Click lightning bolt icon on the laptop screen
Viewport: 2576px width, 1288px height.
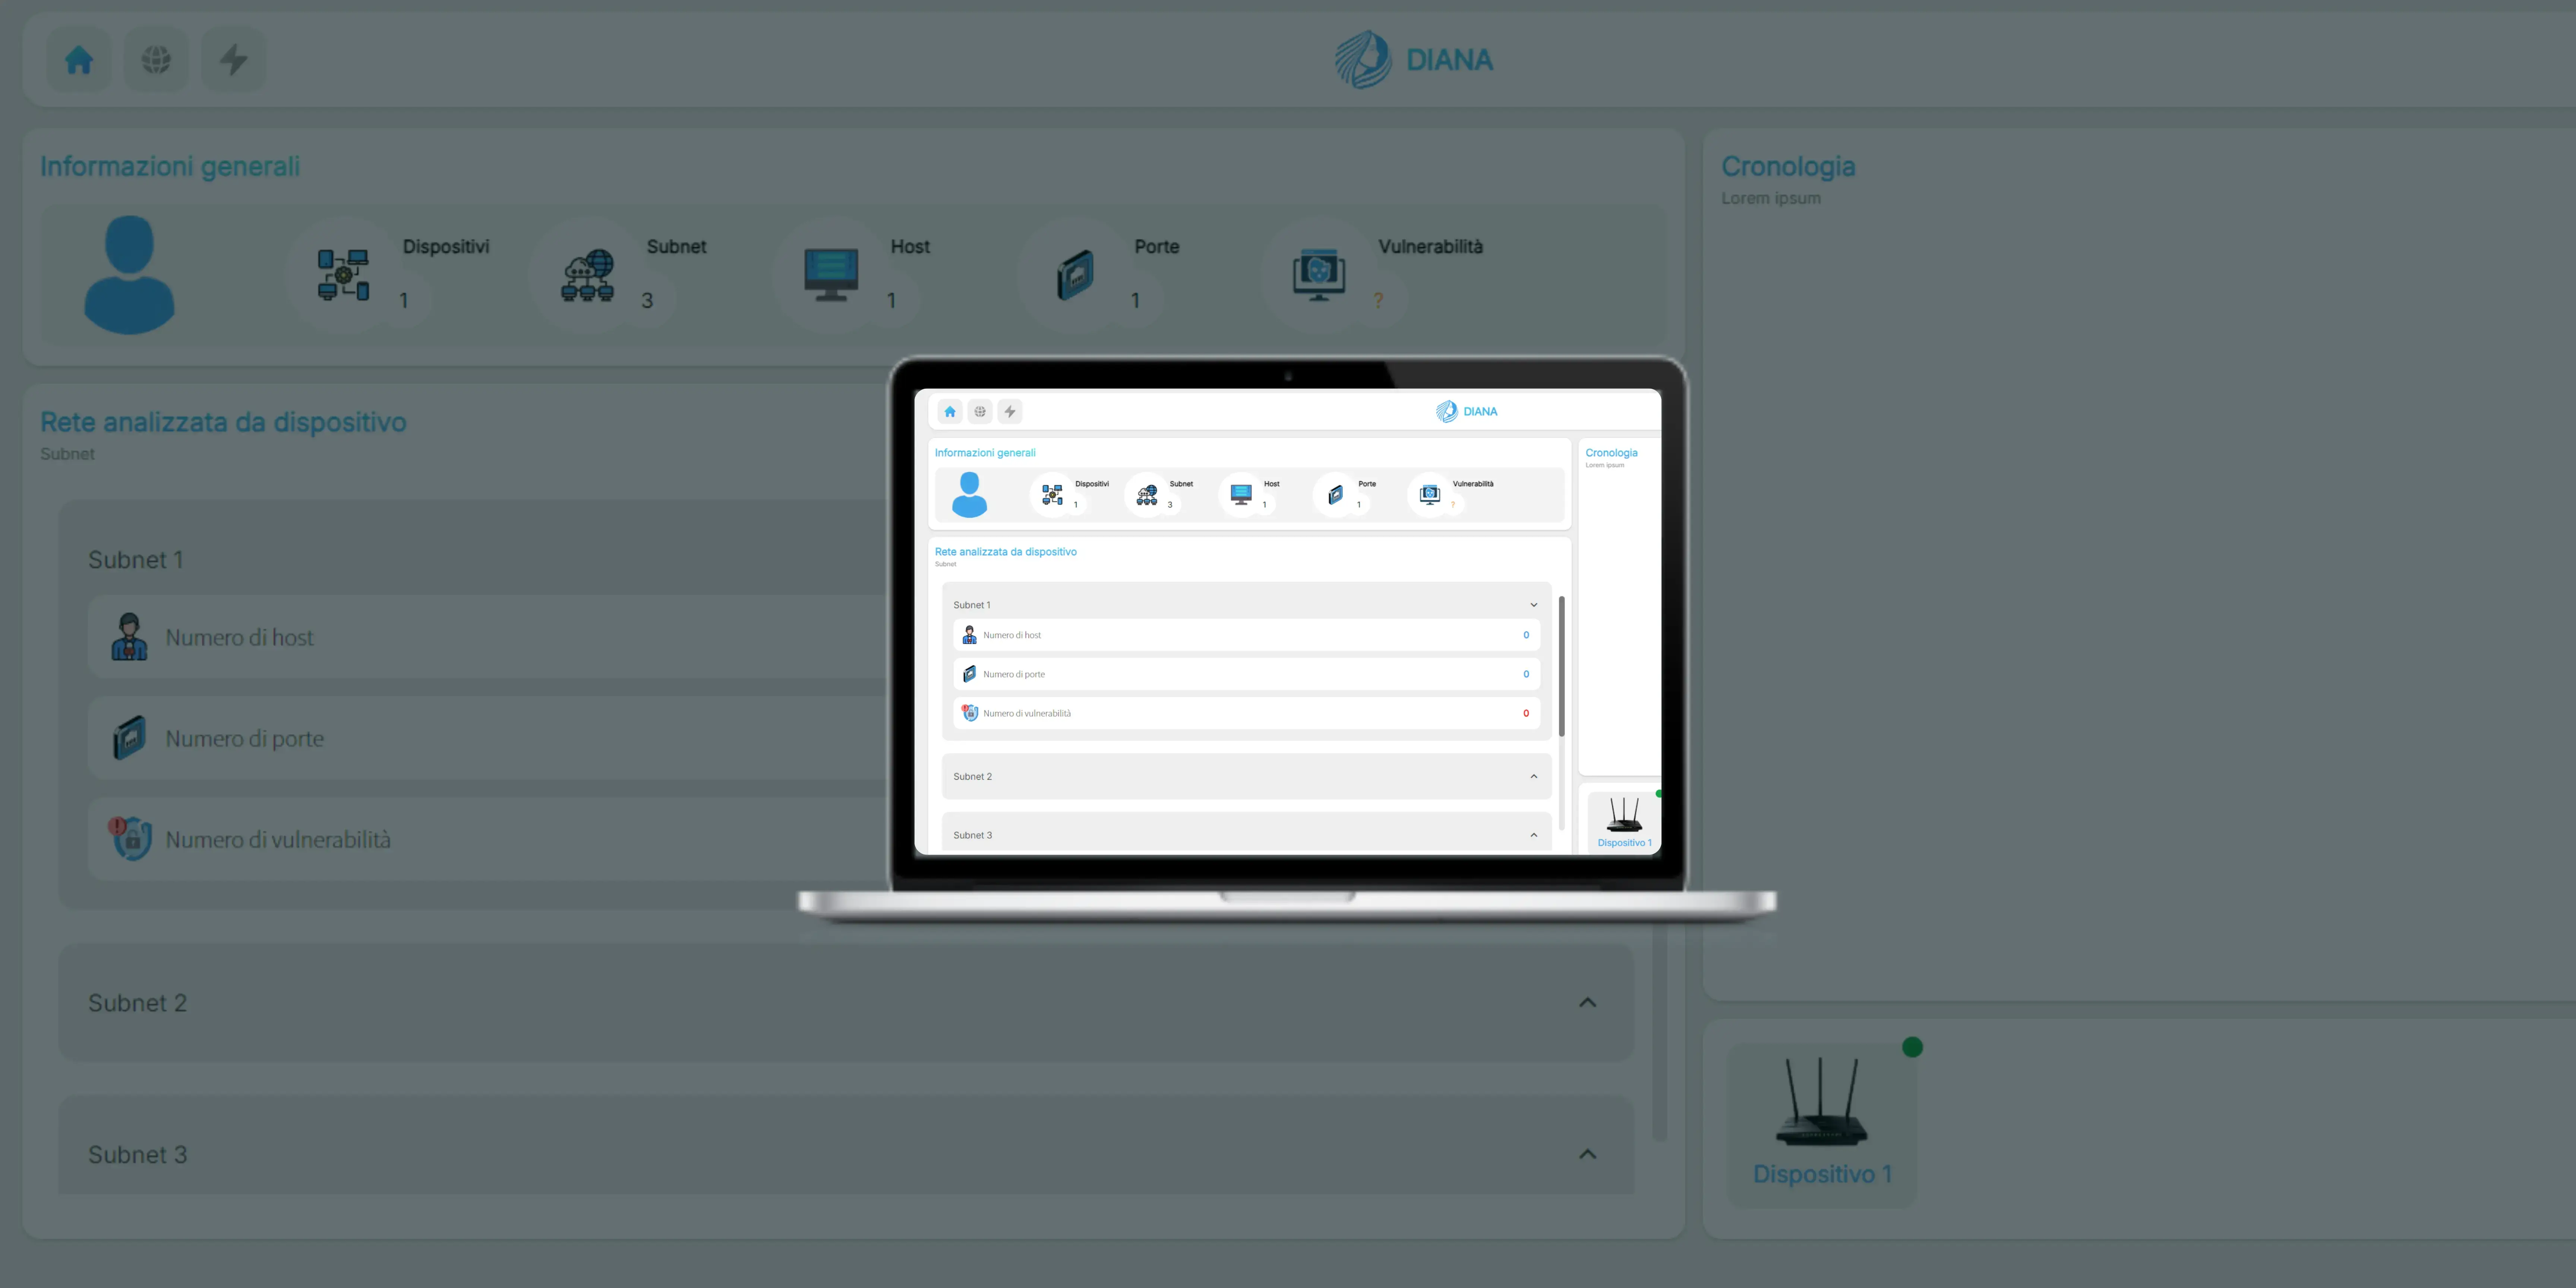pos(1010,411)
